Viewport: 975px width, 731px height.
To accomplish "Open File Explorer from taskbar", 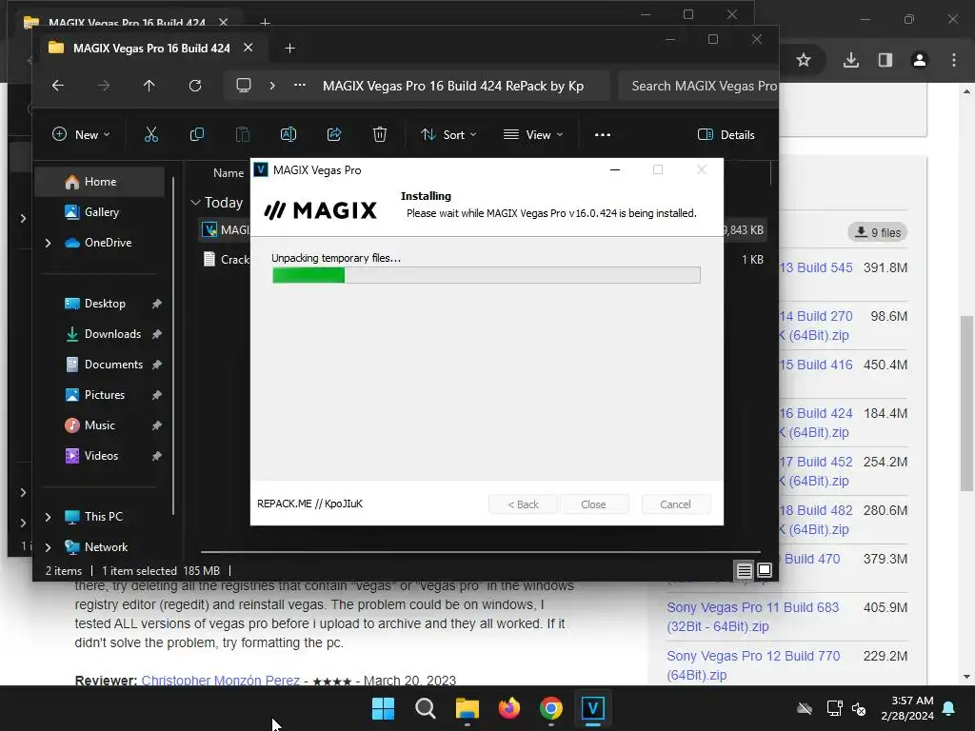I will (x=467, y=708).
